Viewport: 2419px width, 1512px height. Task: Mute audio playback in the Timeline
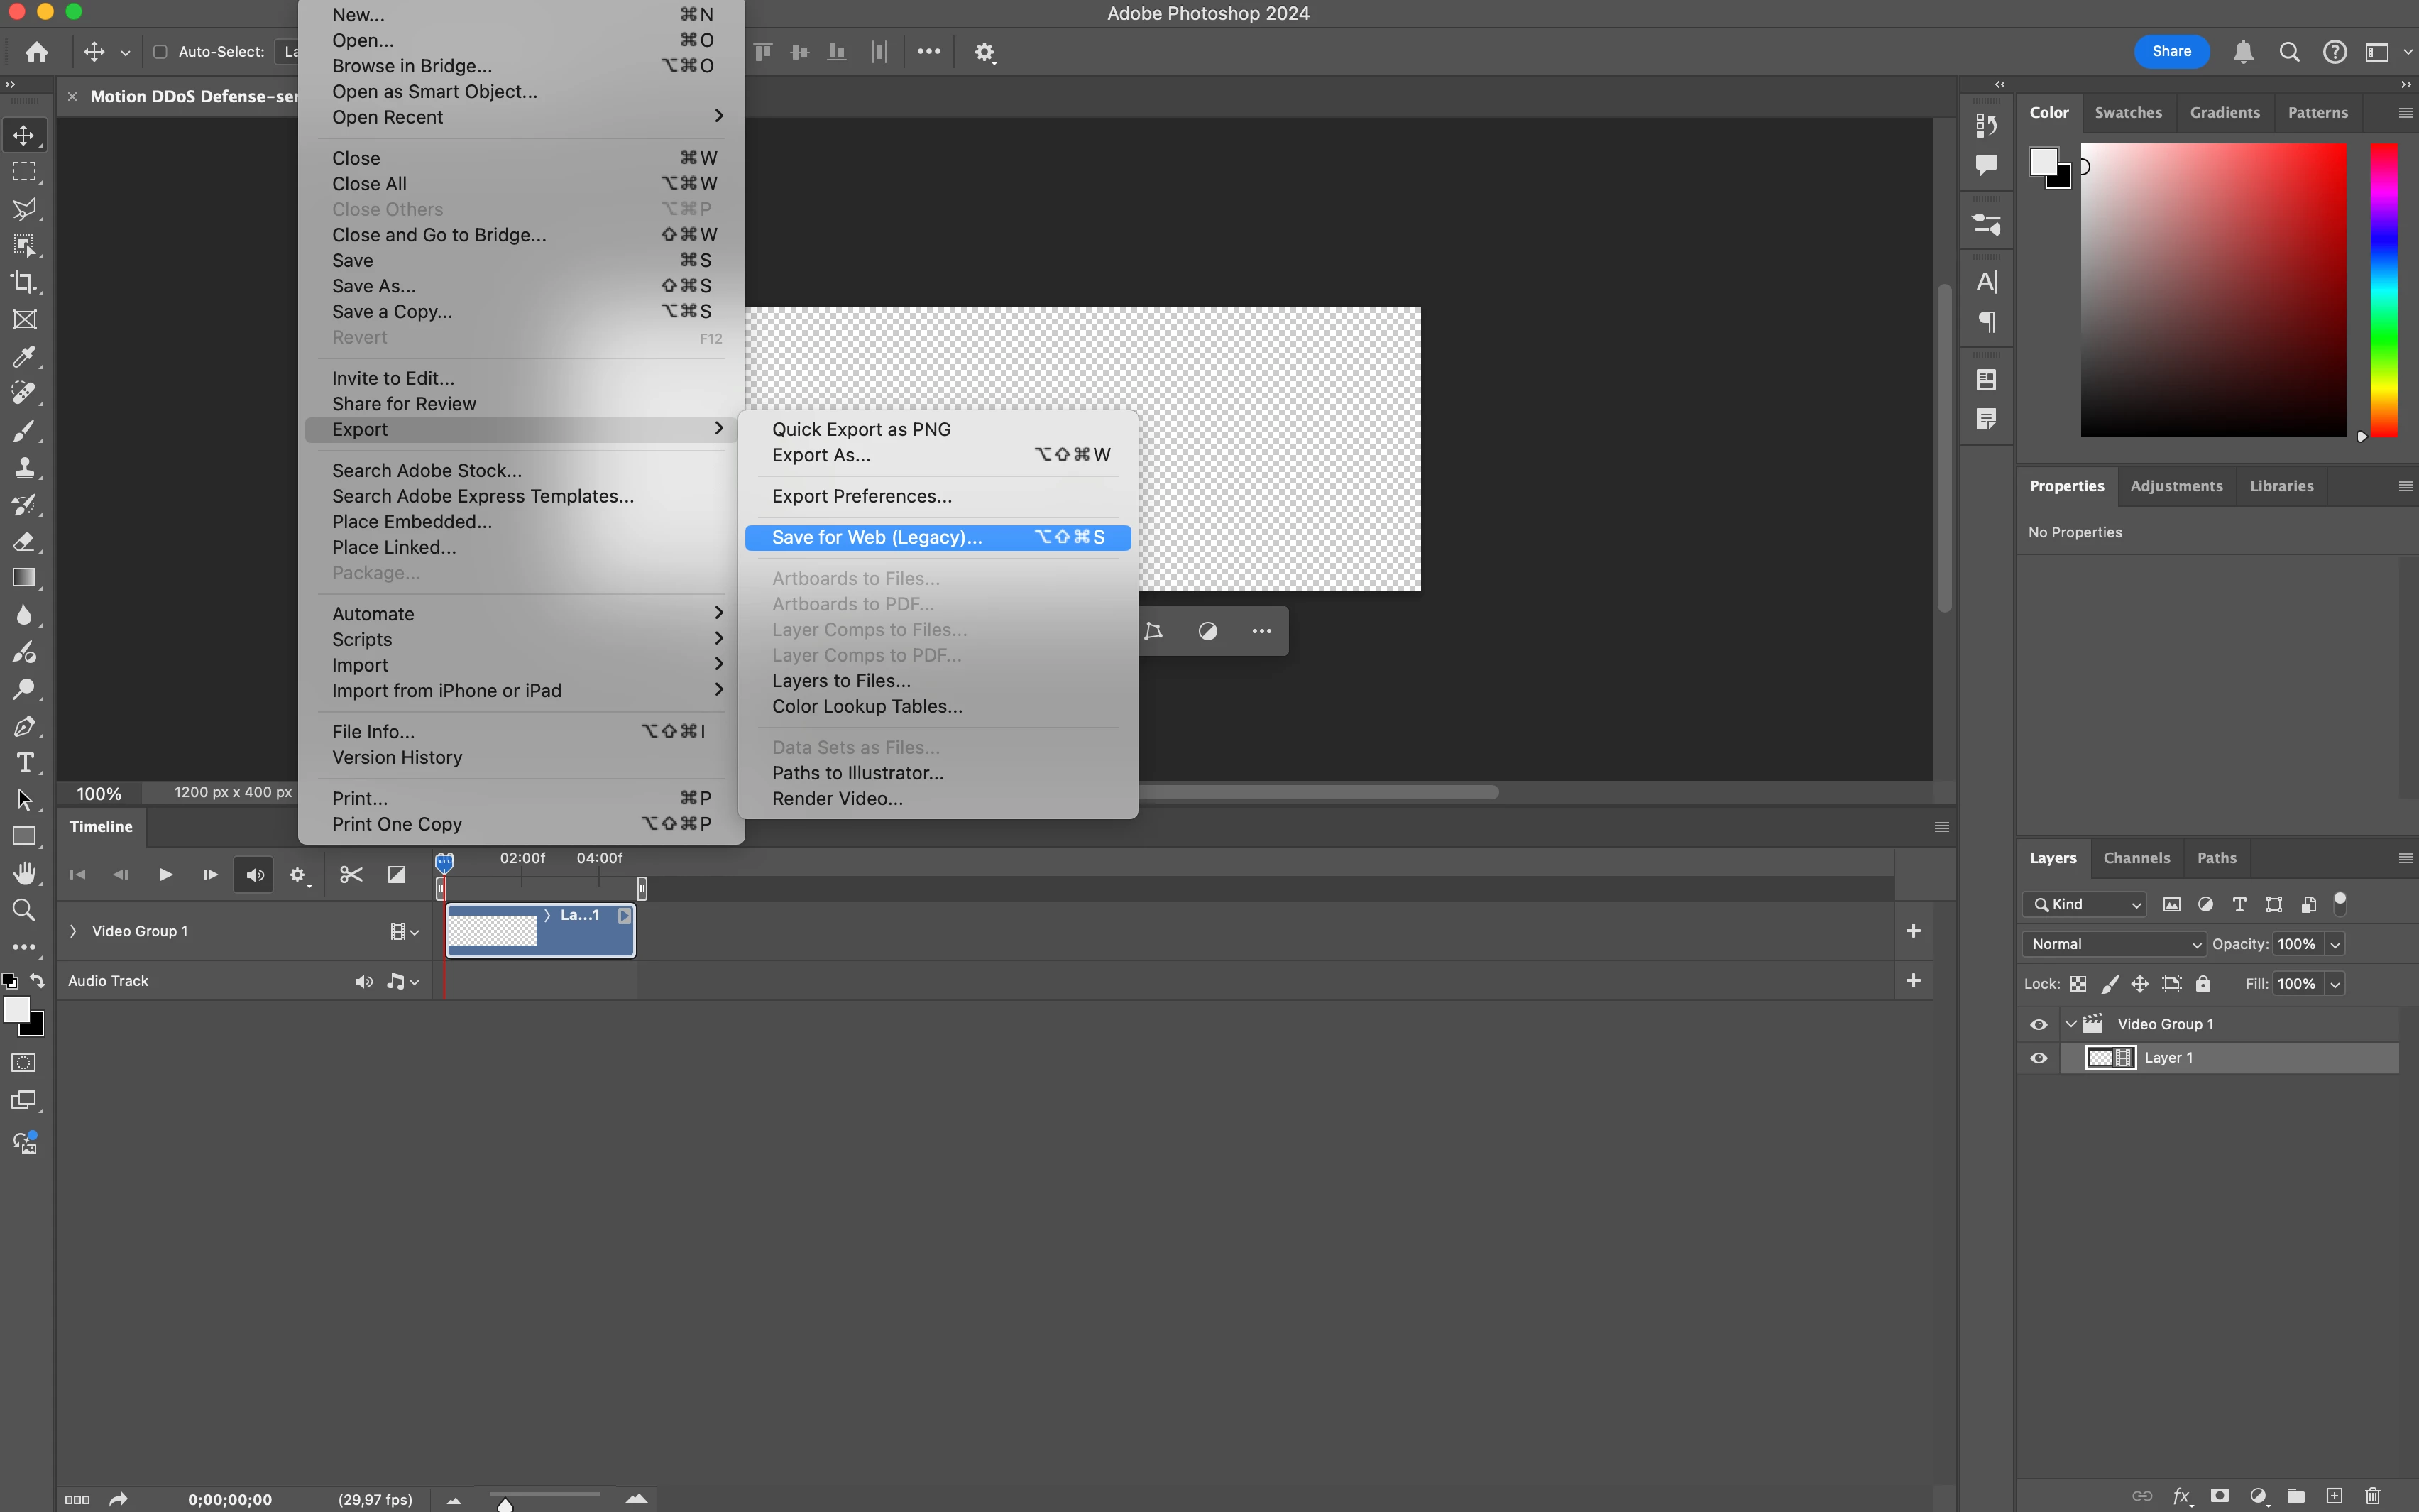pyautogui.click(x=254, y=875)
